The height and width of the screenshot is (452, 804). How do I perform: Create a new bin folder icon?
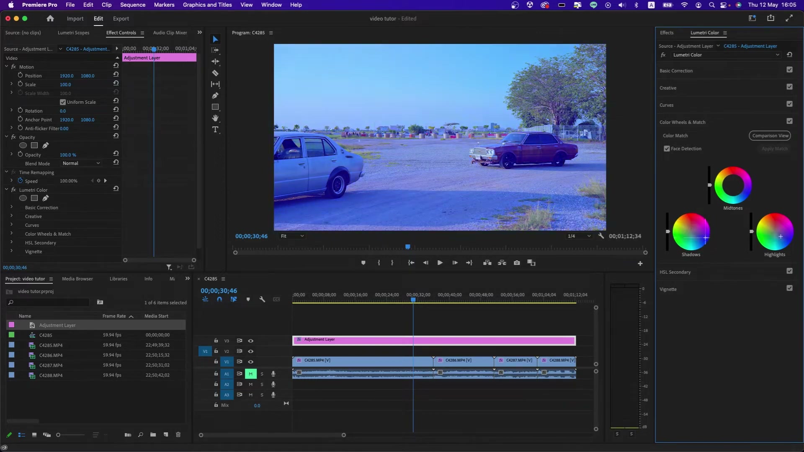[x=153, y=435]
